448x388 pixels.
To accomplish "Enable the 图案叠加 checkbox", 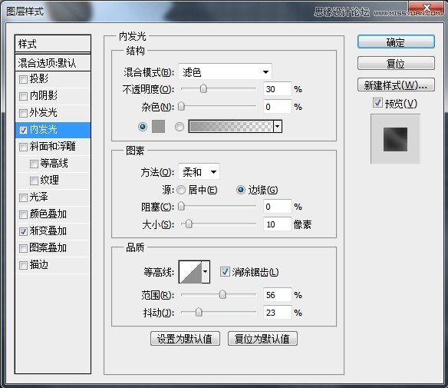I will [23, 248].
